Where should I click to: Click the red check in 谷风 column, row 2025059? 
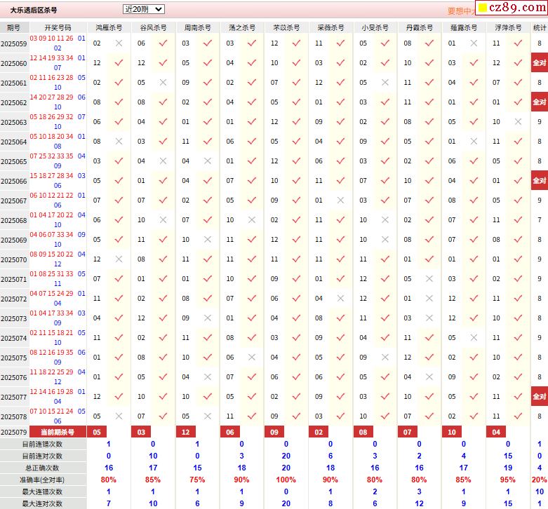point(163,43)
